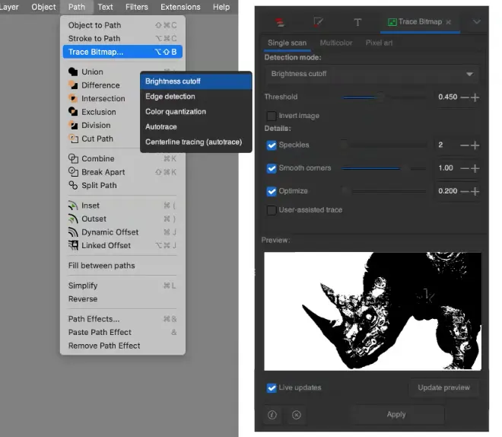
Task: Expand the panel tabs chevron menu
Action: (x=477, y=22)
